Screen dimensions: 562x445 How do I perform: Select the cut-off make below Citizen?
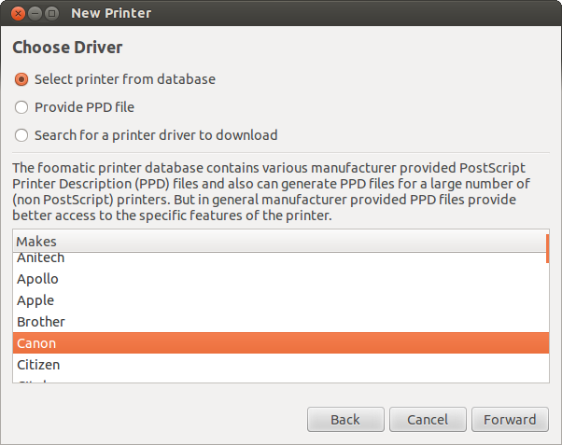(37, 381)
